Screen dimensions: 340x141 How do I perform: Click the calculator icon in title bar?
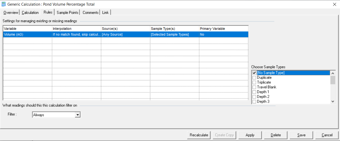pyautogui.click(x=4, y=4)
